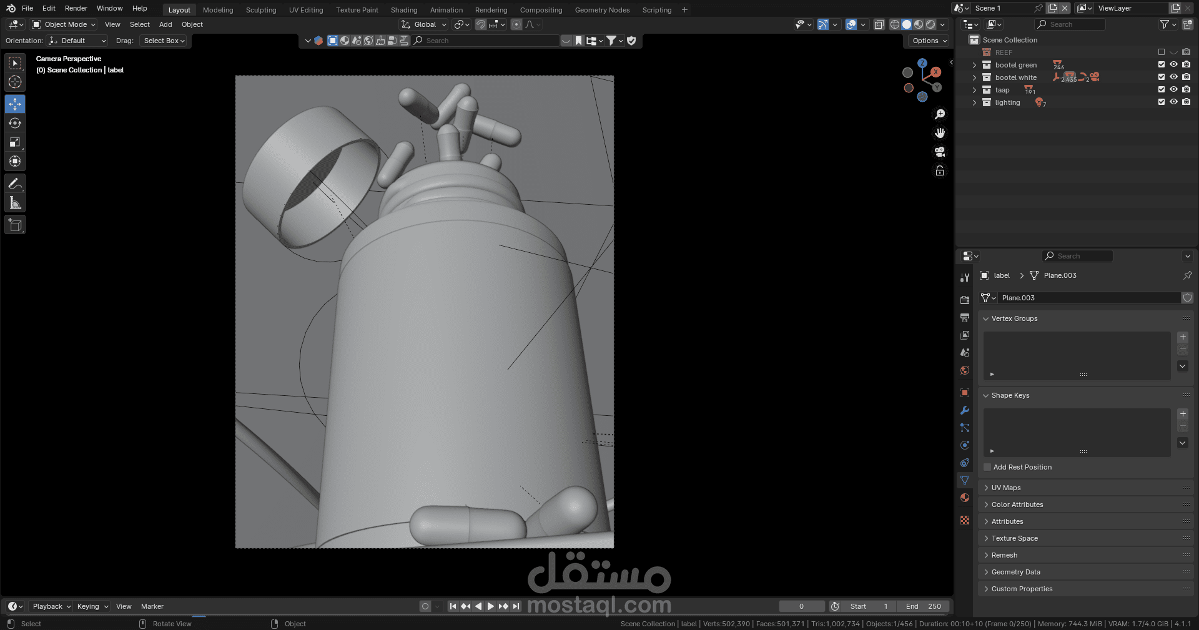
Task: Open the Material properties tab
Action: point(965,498)
